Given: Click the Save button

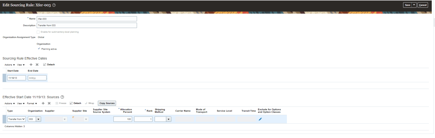Looking at the screenshot, I should click(x=407, y=5).
